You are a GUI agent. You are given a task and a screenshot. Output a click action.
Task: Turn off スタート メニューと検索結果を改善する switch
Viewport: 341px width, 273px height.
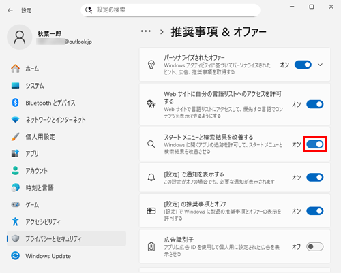point(315,144)
